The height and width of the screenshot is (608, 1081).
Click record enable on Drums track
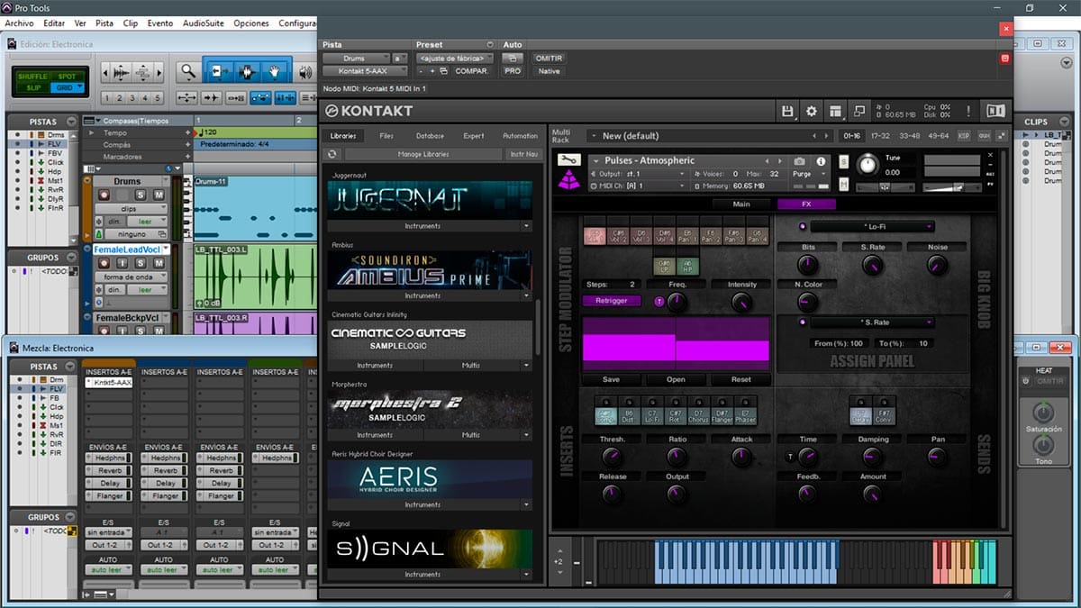point(104,195)
